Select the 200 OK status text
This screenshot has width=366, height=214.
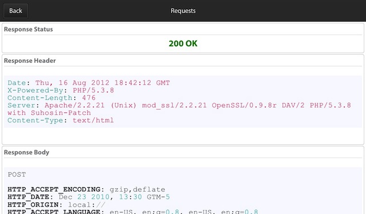tap(183, 43)
